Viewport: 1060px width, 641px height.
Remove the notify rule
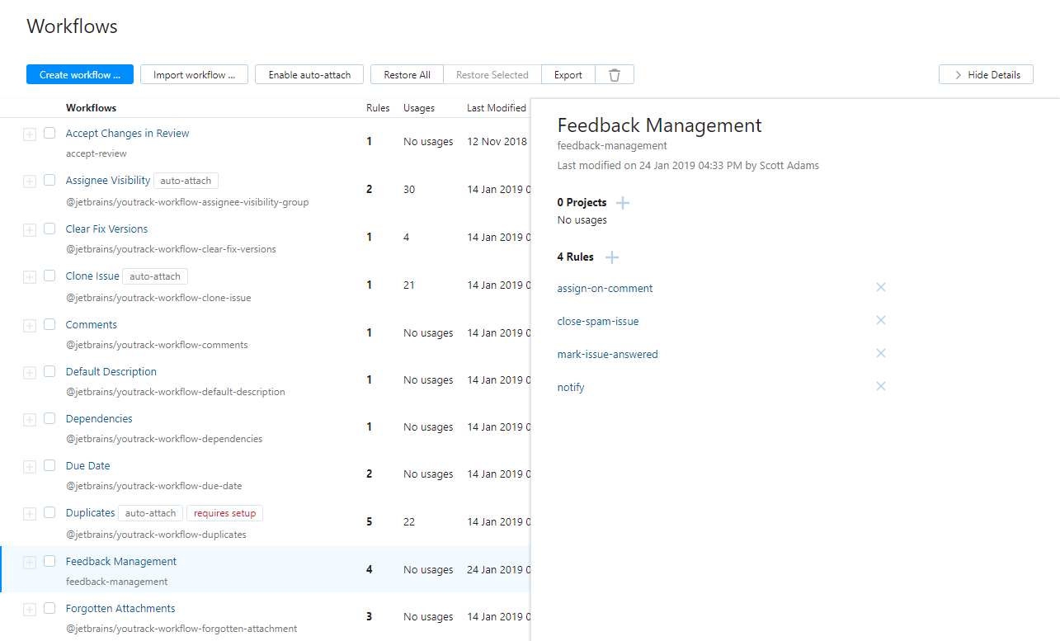click(880, 386)
